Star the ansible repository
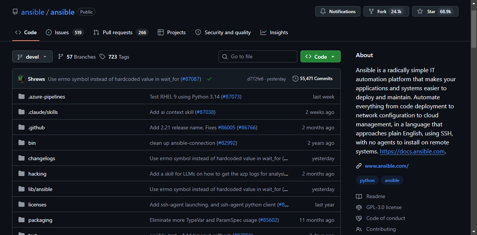This screenshot has width=477, height=235. (x=435, y=12)
